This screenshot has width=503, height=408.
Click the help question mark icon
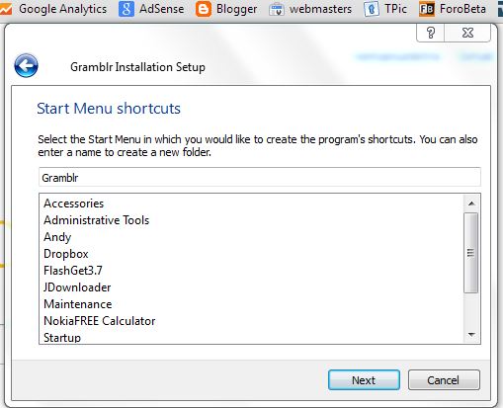431,33
